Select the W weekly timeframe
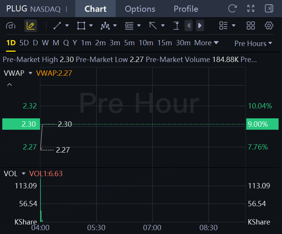This screenshot has height=234, width=282. [45, 43]
